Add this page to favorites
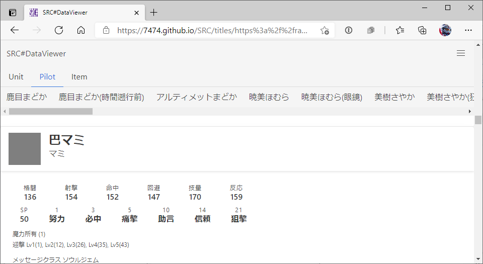The image size is (483, 264). click(325, 30)
